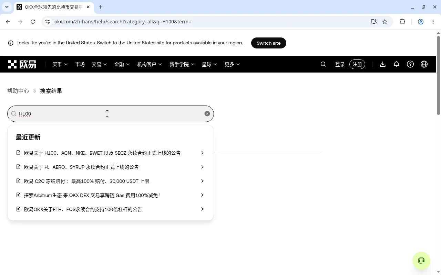Click install app icon in address bar
This screenshot has width=441, height=275.
coord(374,22)
